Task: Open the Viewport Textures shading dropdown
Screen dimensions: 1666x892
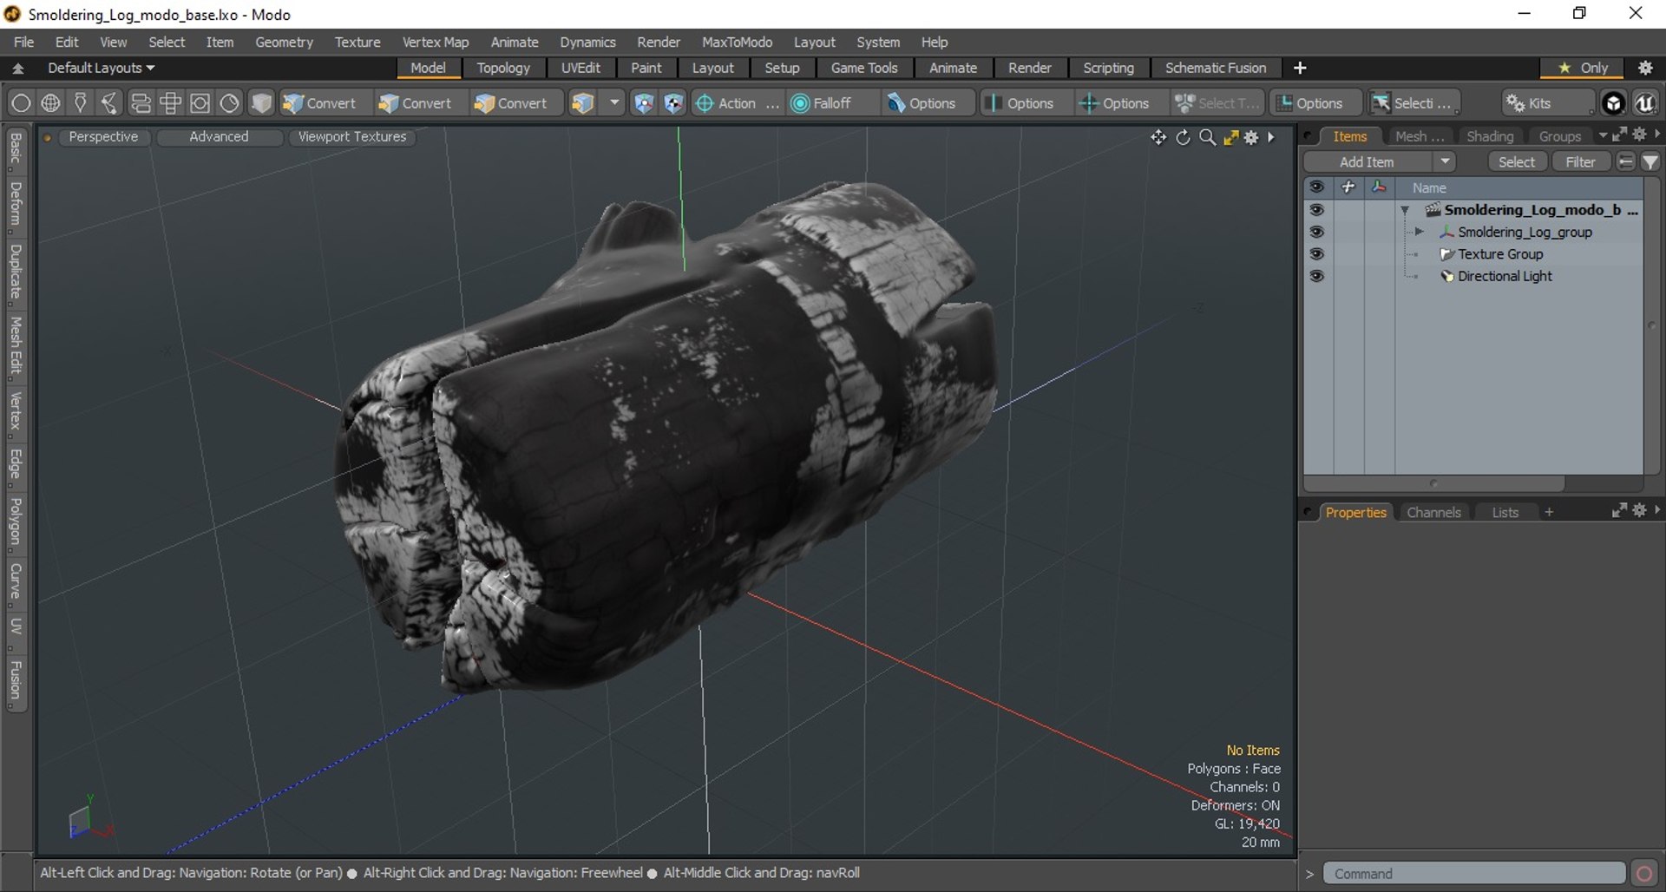Action: tap(352, 137)
